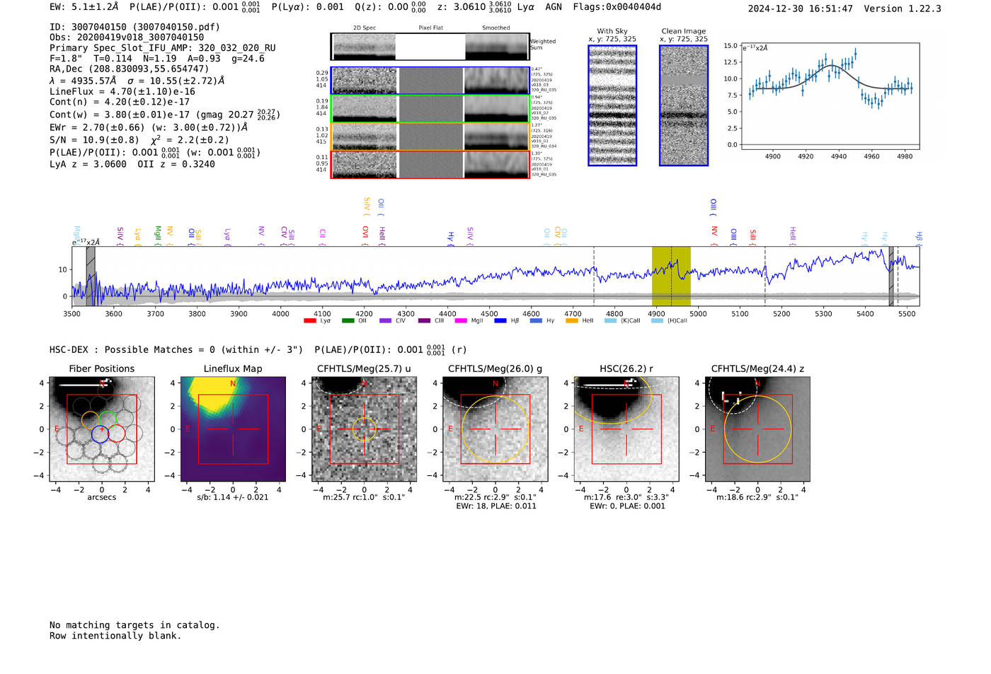Screen dimensions: 991x674
Task: Click the green fiber circle in Fiber Positions
Action: pos(108,419)
